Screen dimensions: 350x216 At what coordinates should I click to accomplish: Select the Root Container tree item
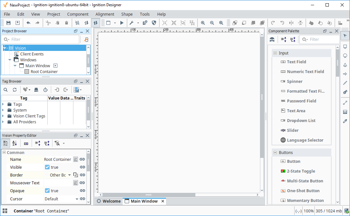click(44, 72)
